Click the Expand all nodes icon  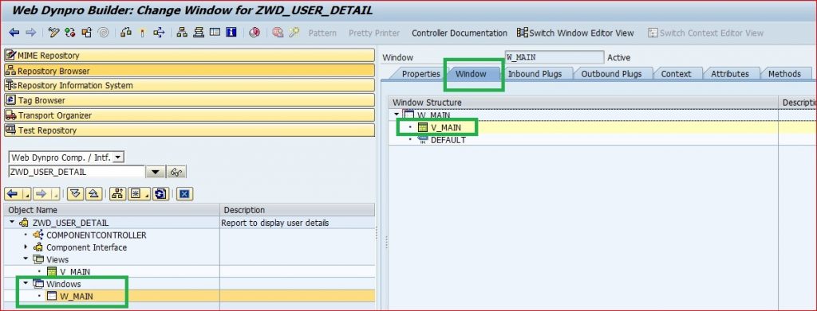[76, 193]
